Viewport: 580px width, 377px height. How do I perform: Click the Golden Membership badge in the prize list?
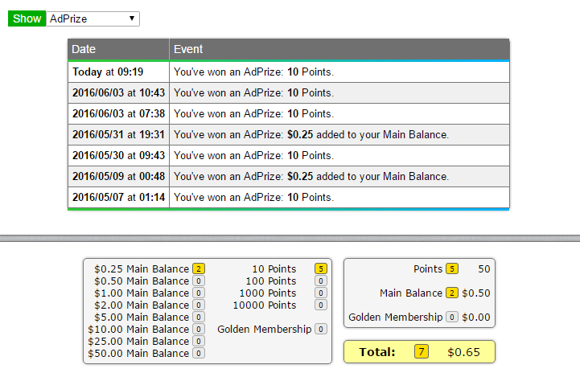[320, 330]
